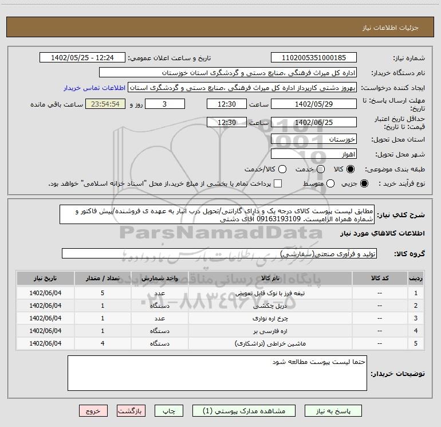Click the تاریخ نیاز column header
441x427 pixels.
pyautogui.click(x=45, y=278)
